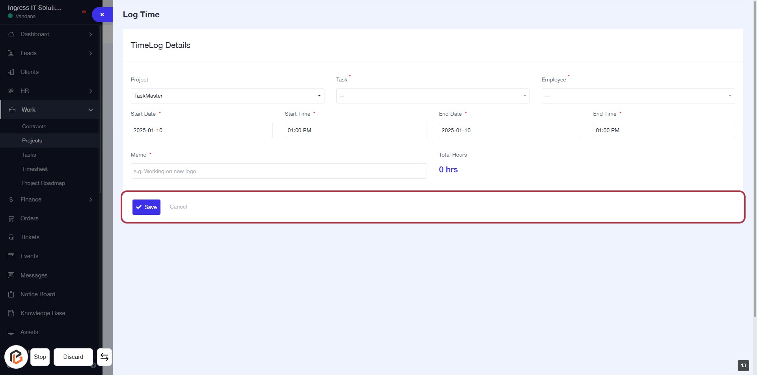Open the Project dropdown showing TaskMaster
This screenshot has height=375, width=757.
227,96
